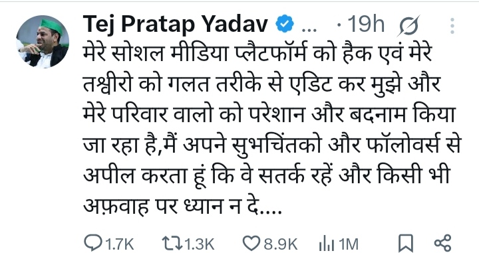Click the 8.9K likes count
The height and width of the screenshot is (253, 479).
coord(281,244)
